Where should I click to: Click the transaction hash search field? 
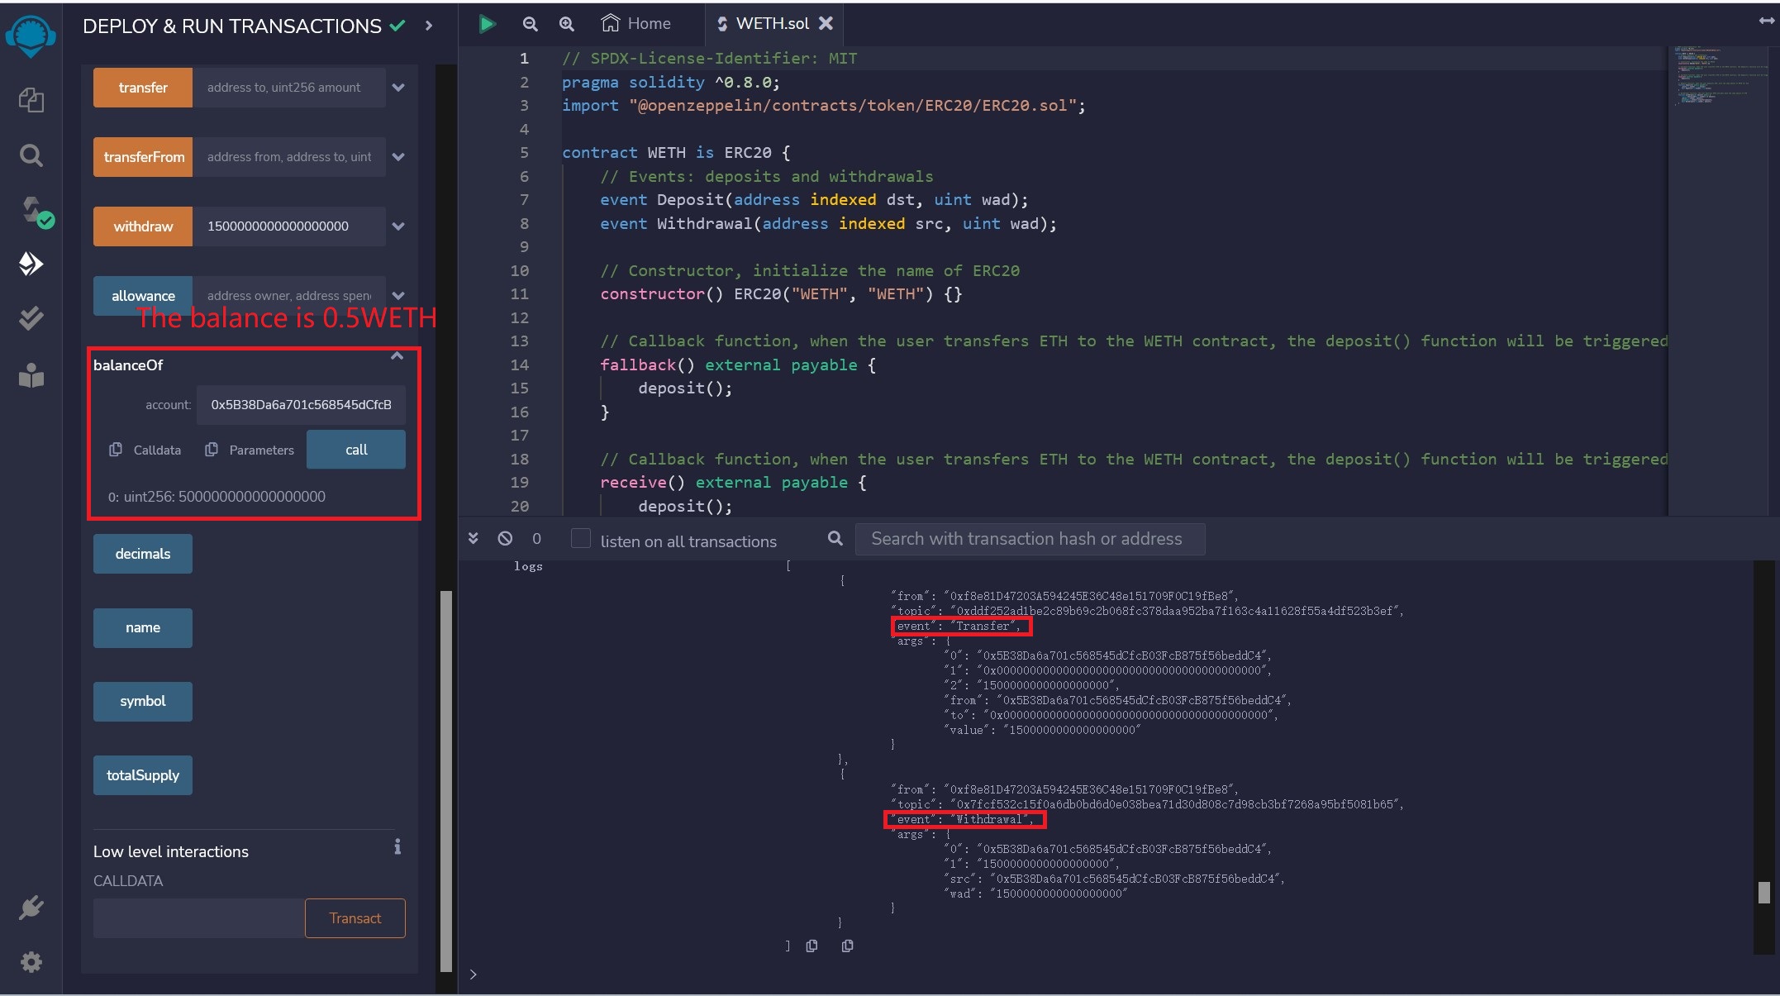(x=1030, y=539)
